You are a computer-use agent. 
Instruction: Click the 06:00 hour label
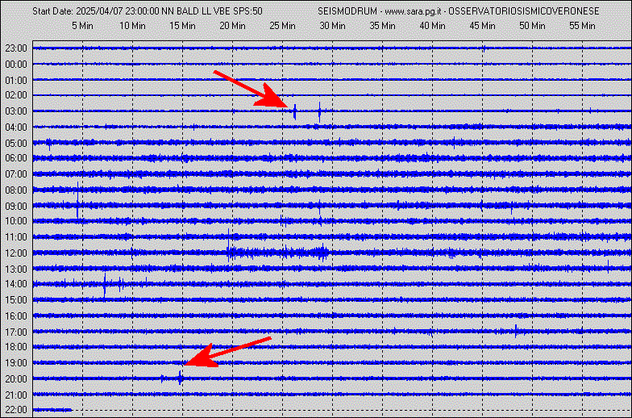coord(16,158)
